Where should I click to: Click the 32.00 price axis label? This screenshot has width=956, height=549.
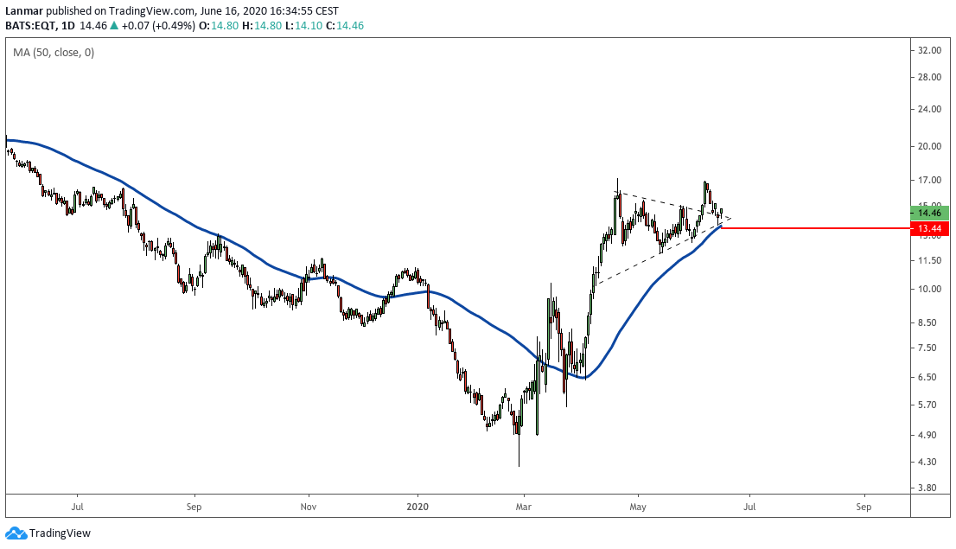pos(930,51)
